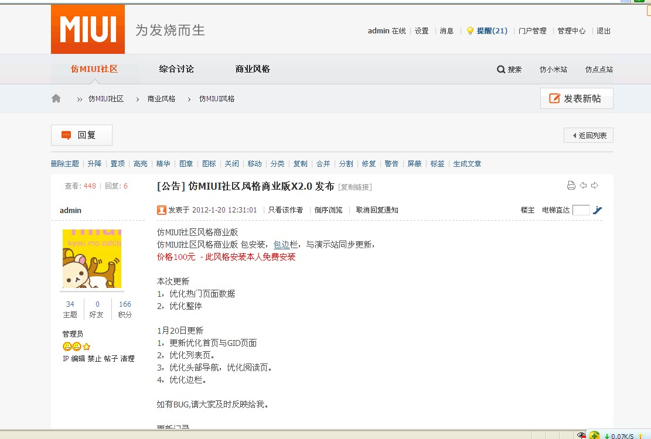This screenshot has height=439, width=651.
Task: Click 屏蔽 moderation action
Action: tap(414, 164)
